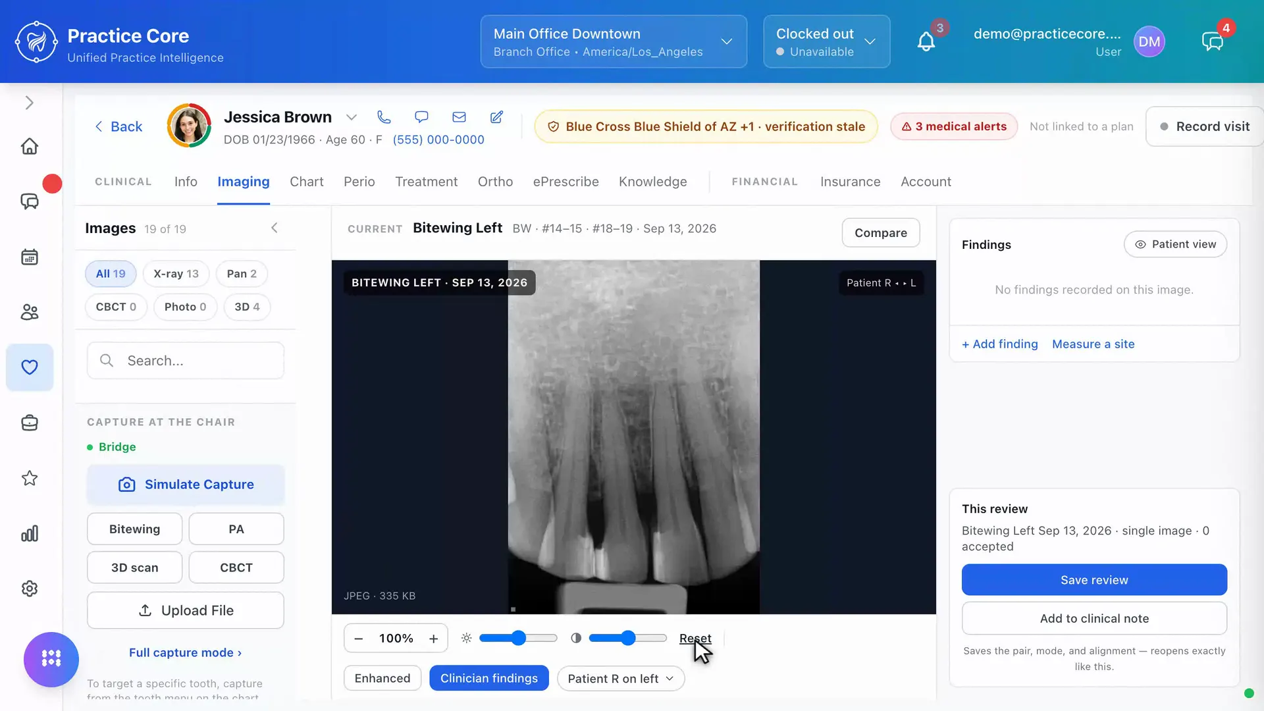Open the Main Office Downtown location dropdown
This screenshot has width=1264, height=711.
614,41
